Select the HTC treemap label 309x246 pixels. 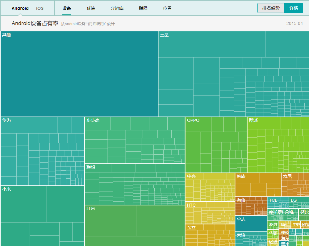pyautogui.click(x=191, y=205)
